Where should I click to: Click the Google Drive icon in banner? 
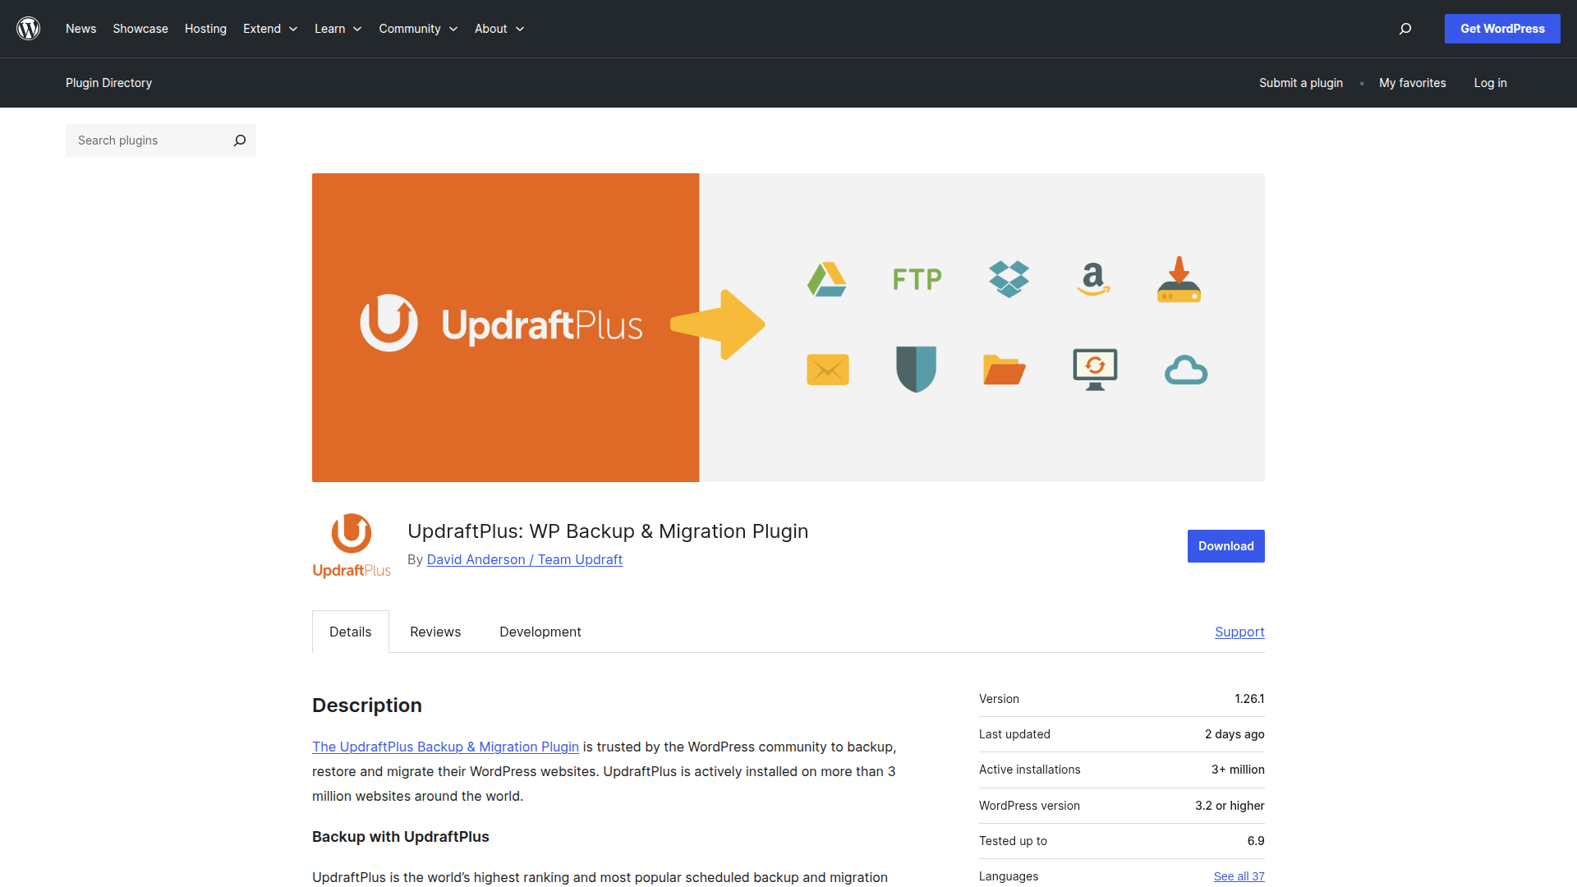tap(827, 279)
